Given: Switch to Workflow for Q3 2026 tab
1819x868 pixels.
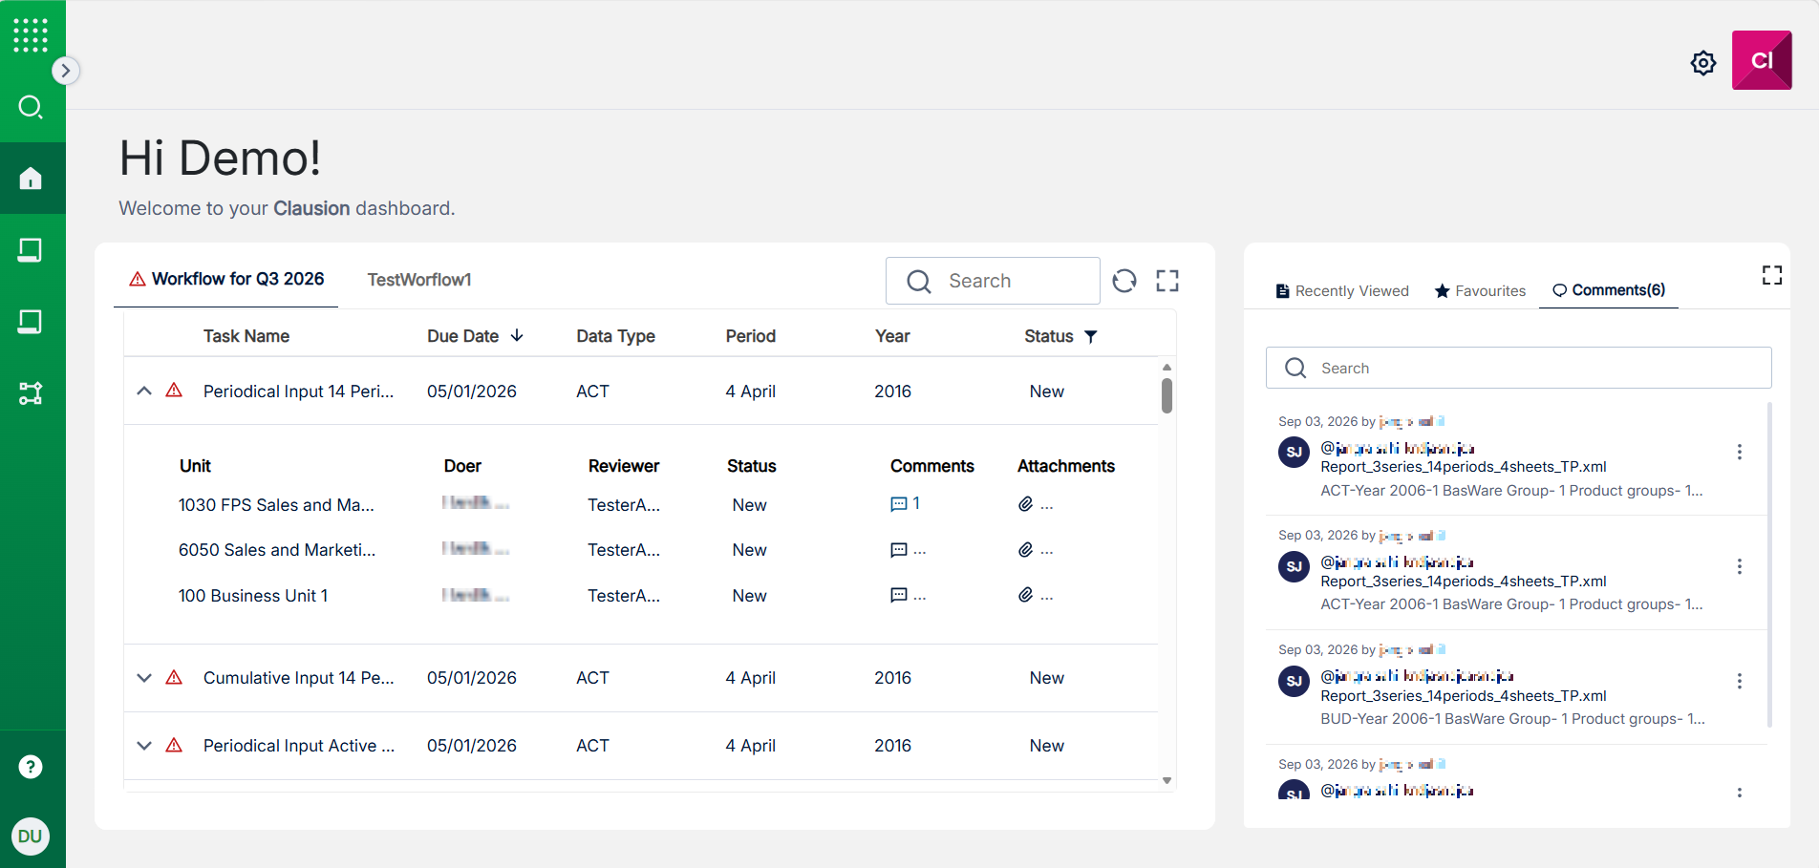Looking at the screenshot, I should (226, 279).
